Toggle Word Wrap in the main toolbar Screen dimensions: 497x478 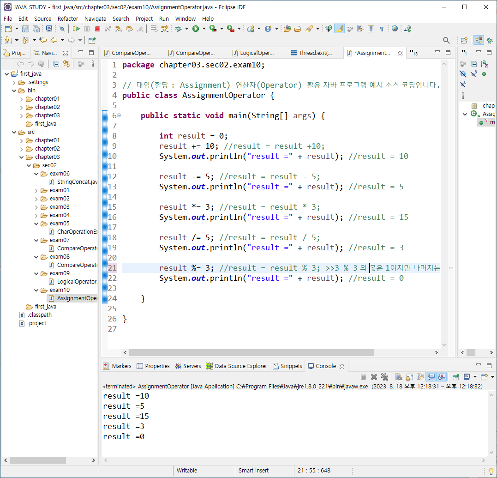tap(360, 29)
